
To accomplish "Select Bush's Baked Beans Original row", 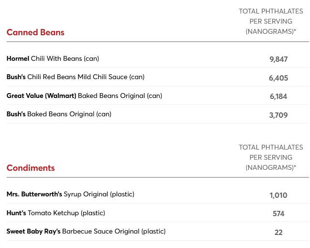I will 158,114.
